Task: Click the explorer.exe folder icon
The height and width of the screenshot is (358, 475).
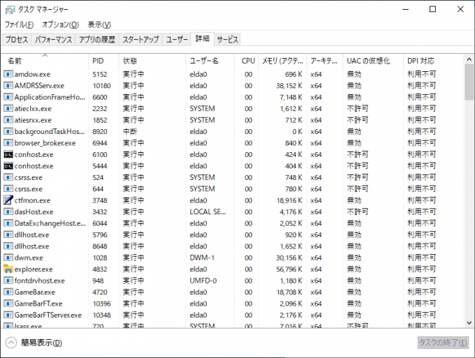Action: (8, 269)
